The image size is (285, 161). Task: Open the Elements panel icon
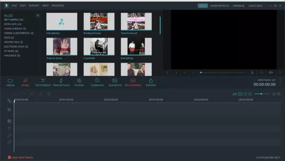[115, 80]
